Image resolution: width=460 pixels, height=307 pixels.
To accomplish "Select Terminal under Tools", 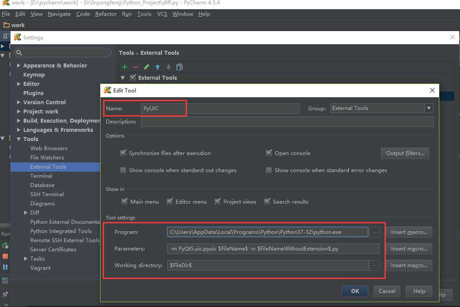I will [41, 176].
